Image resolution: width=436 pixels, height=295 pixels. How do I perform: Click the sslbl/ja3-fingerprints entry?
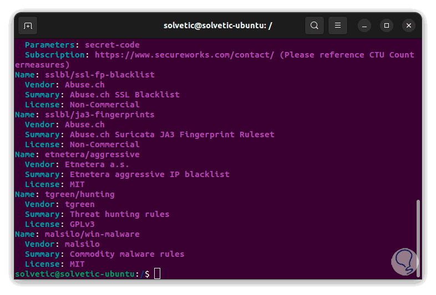tap(100, 115)
